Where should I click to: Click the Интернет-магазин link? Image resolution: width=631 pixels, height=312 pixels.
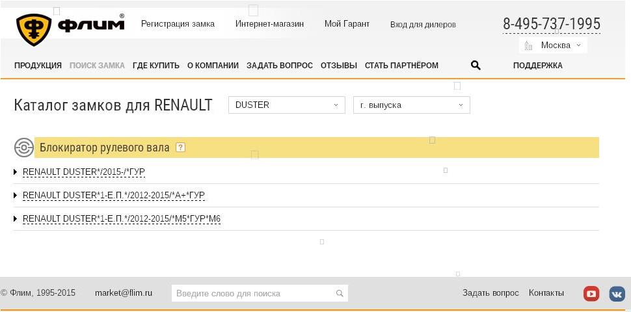(x=269, y=23)
